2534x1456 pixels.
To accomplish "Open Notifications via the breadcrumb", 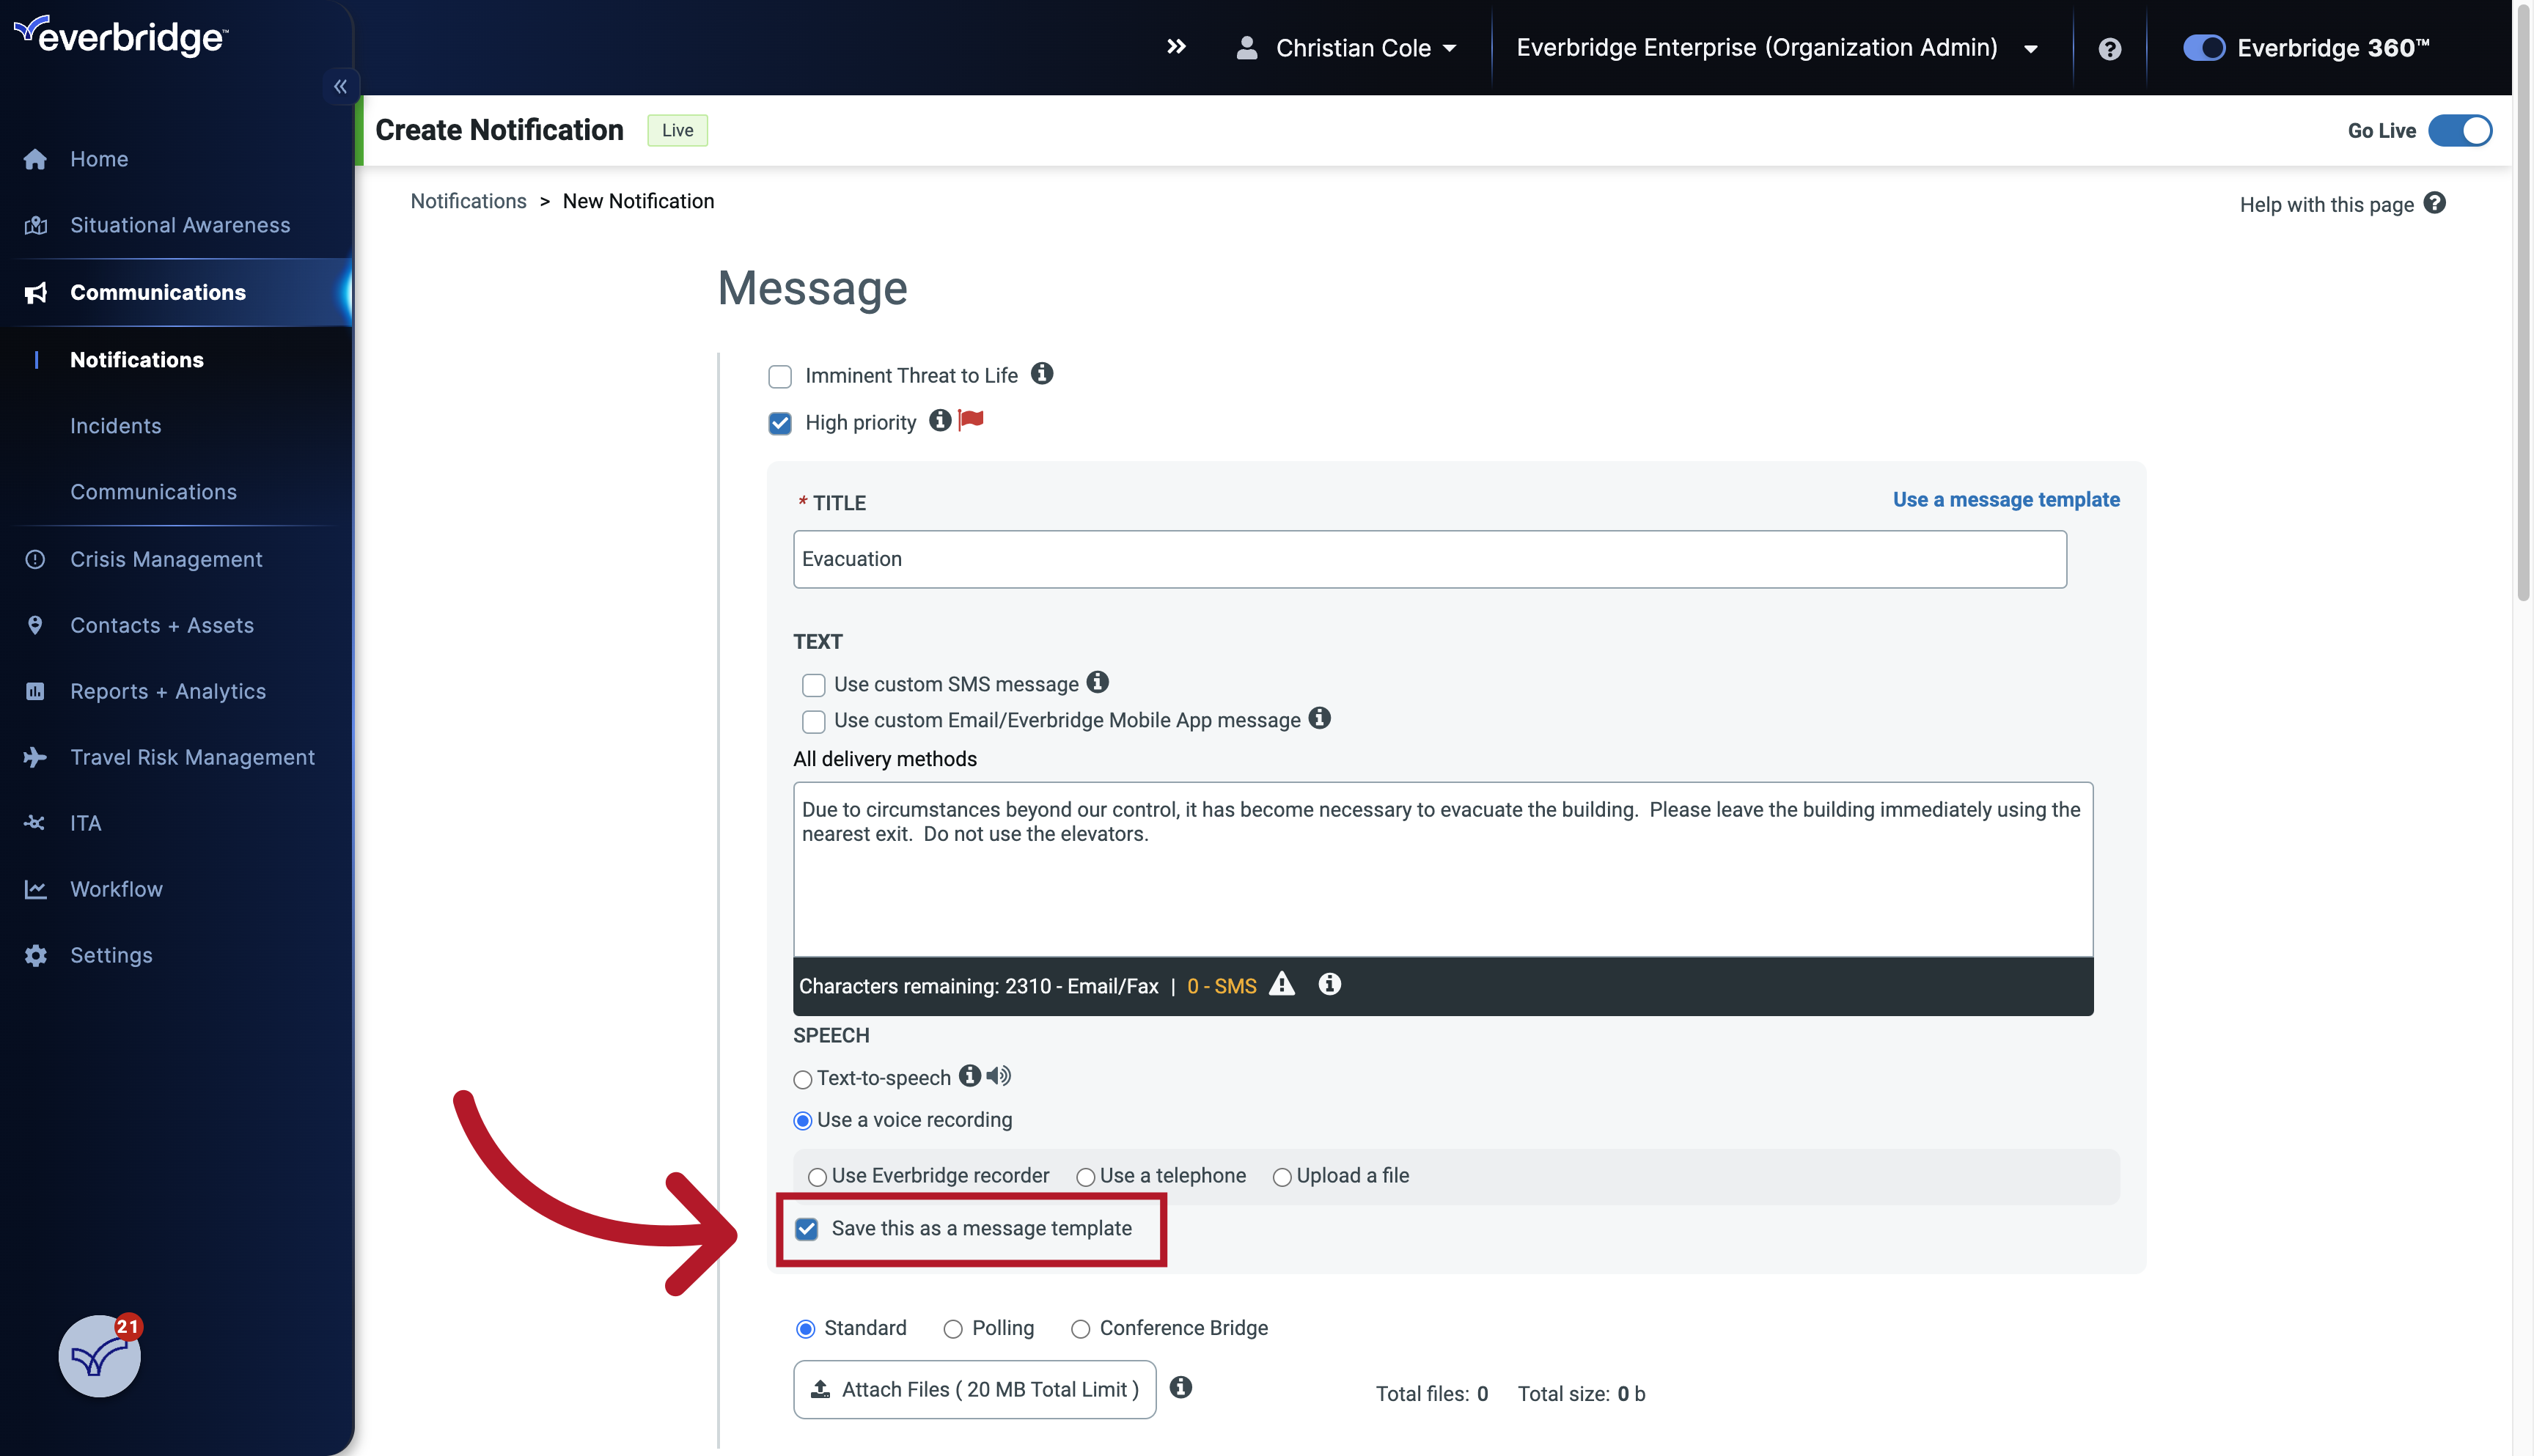I will click(x=468, y=200).
